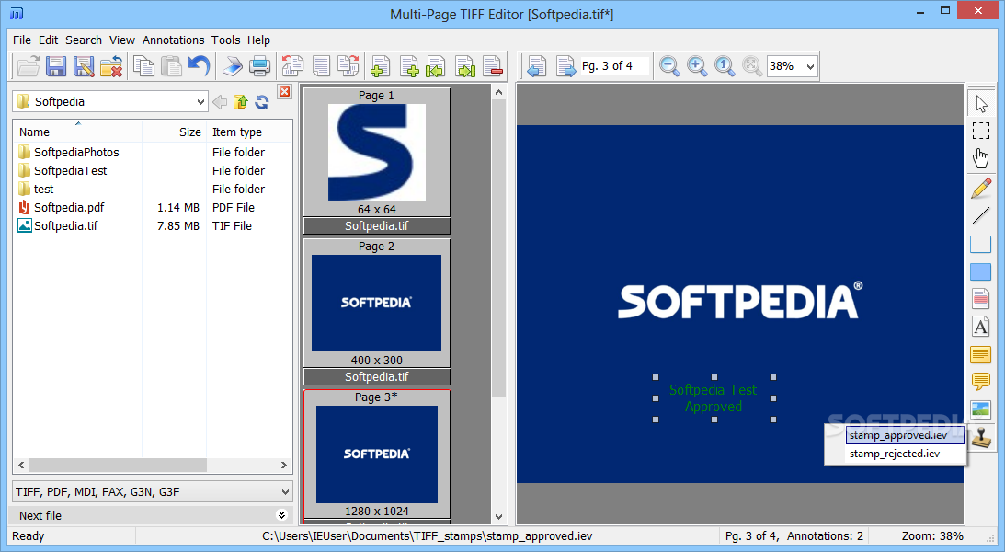This screenshot has width=1005, height=552.
Task: Open the Tools menu
Action: [225, 40]
